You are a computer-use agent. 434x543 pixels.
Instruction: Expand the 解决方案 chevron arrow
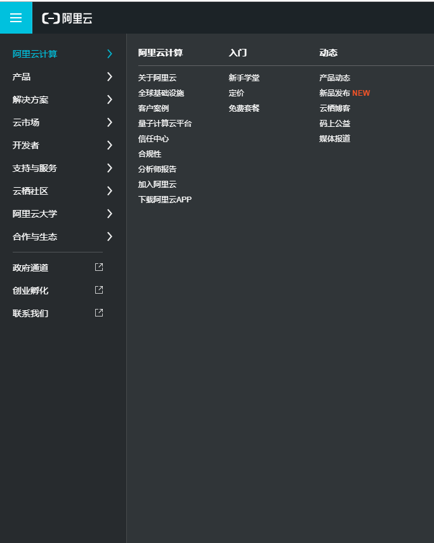coord(110,100)
